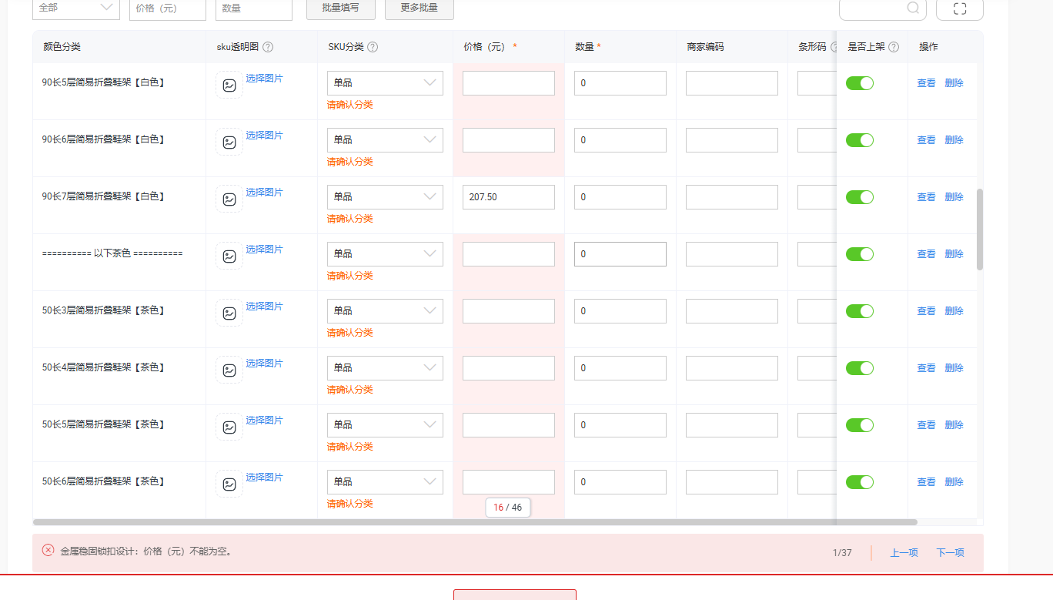Remove the 50长6层 茶色 row
Image resolution: width=1053 pixels, height=600 pixels.
[x=954, y=482]
